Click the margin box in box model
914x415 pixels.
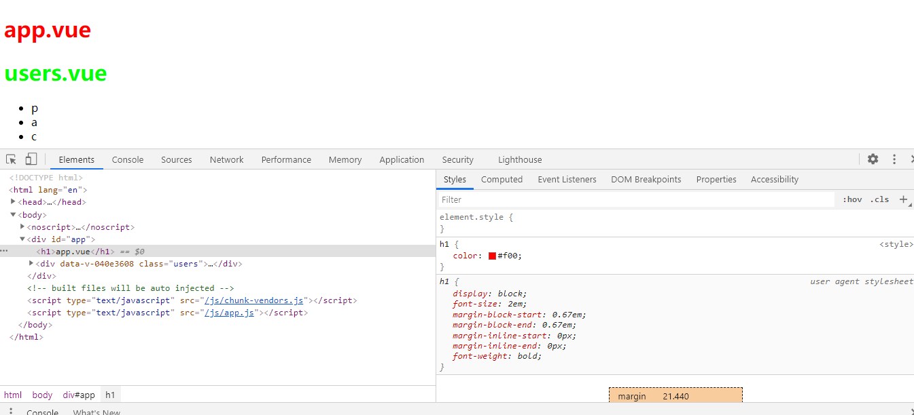tap(675, 395)
